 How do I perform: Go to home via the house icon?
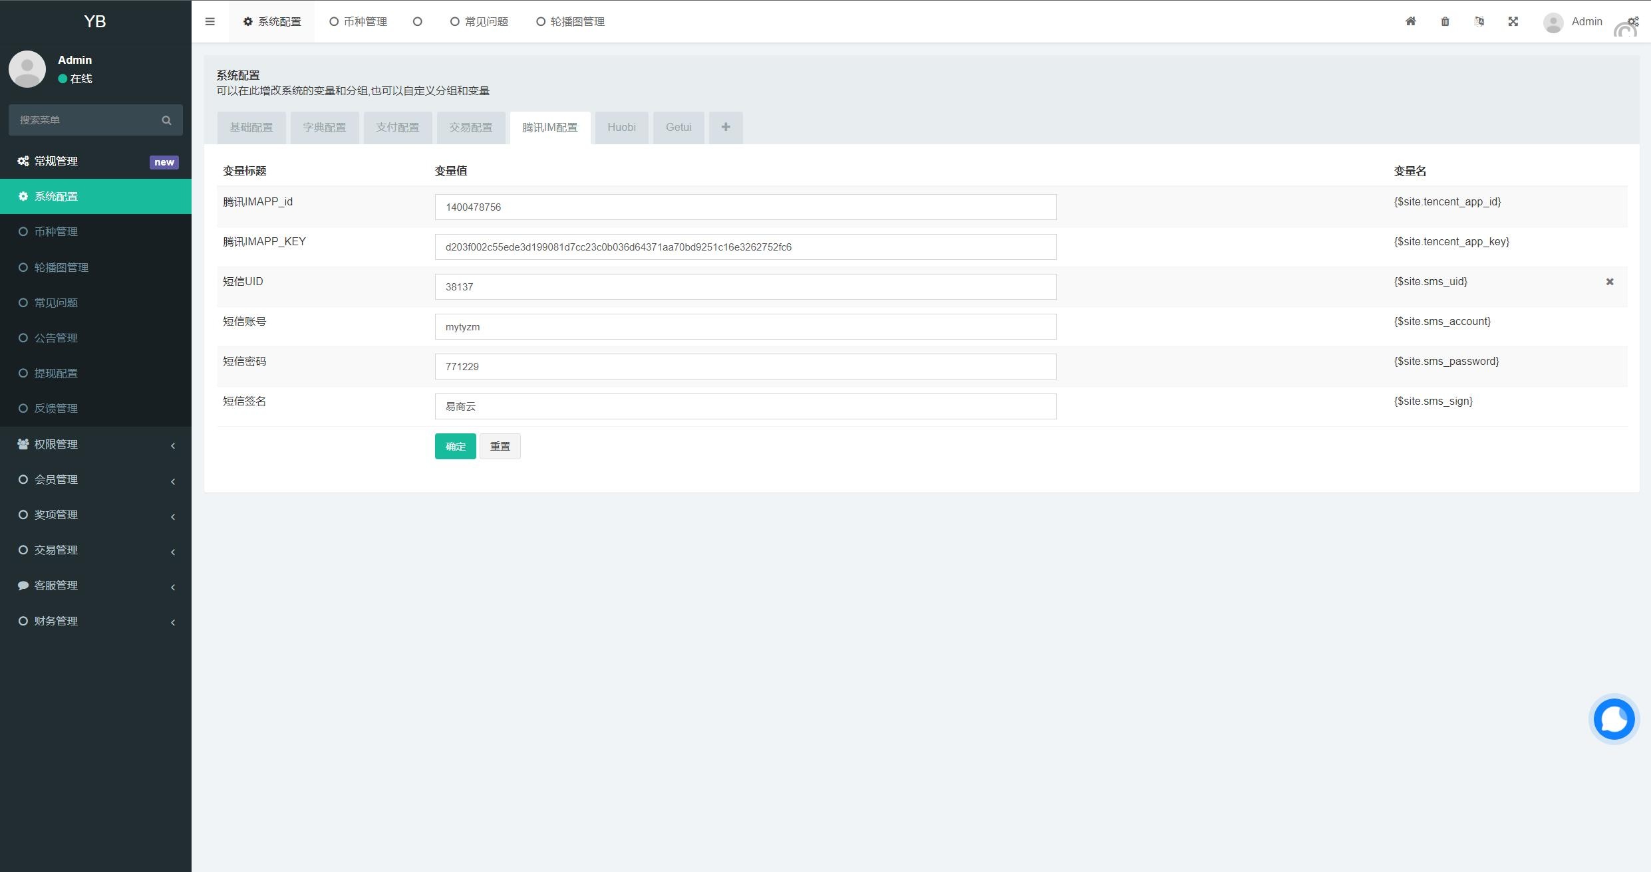pos(1410,21)
